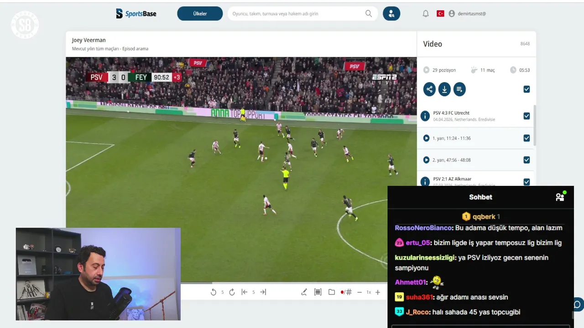Open the advanced player search button
The width and height of the screenshot is (584, 328).
[391, 14]
